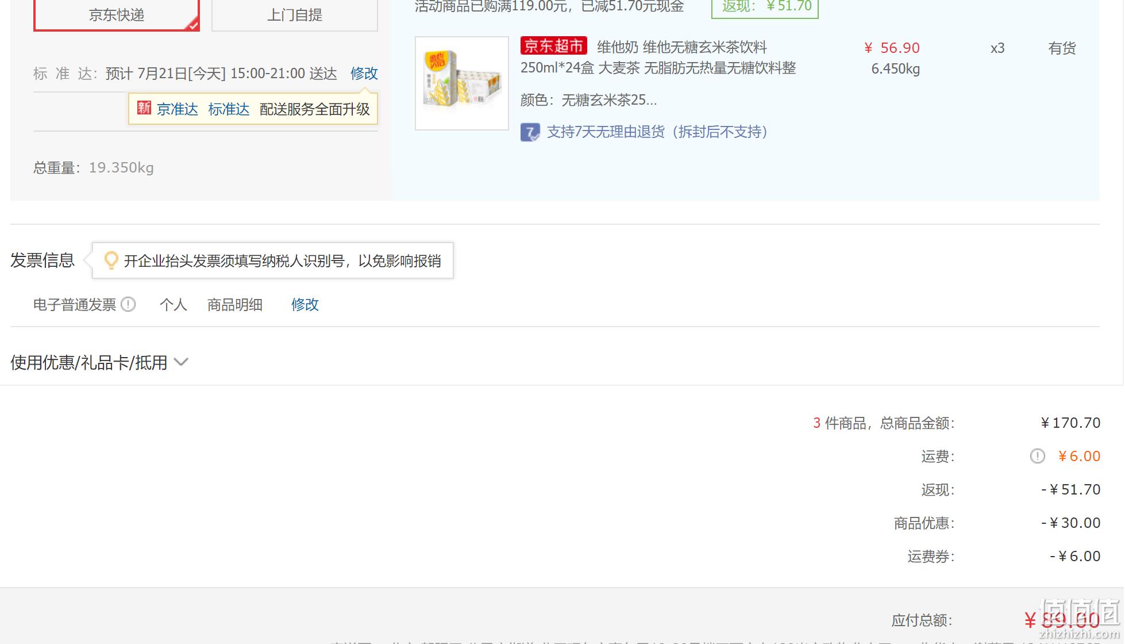Click the info icon beside 运费 amount
1125x644 pixels.
pyautogui.click(x=1037, y=457)
